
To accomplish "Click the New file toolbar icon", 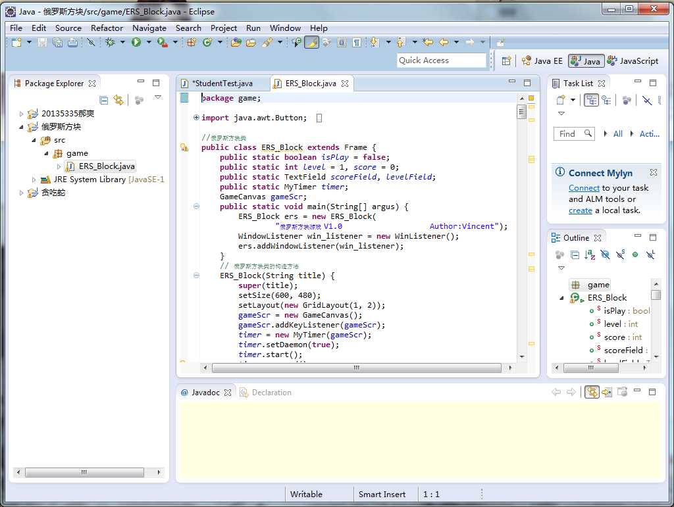I will (x=16, y=42).
